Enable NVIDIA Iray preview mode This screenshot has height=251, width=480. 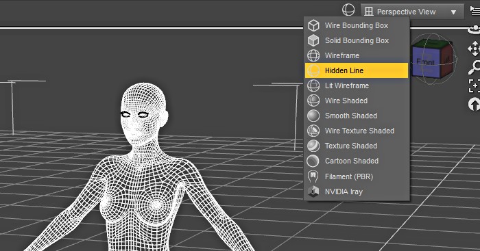point(357,191)
